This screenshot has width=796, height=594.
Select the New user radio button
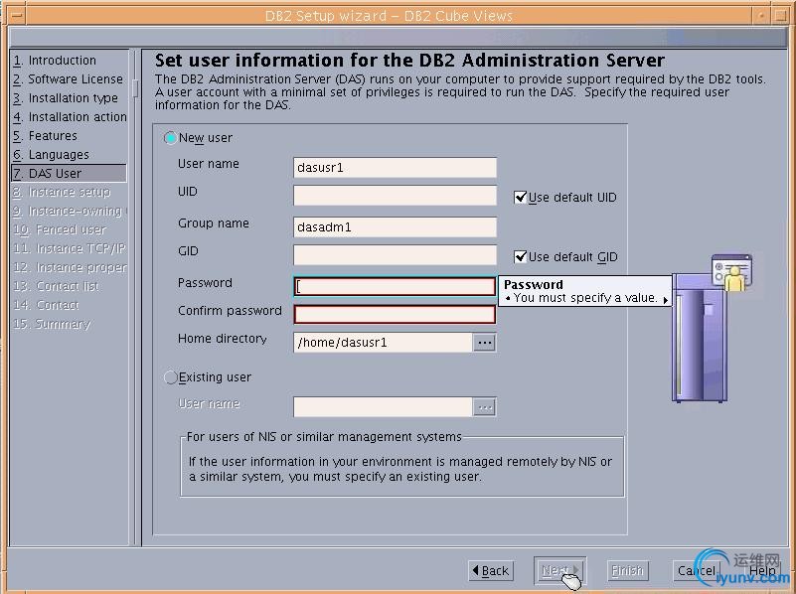(x=170, y=138)
